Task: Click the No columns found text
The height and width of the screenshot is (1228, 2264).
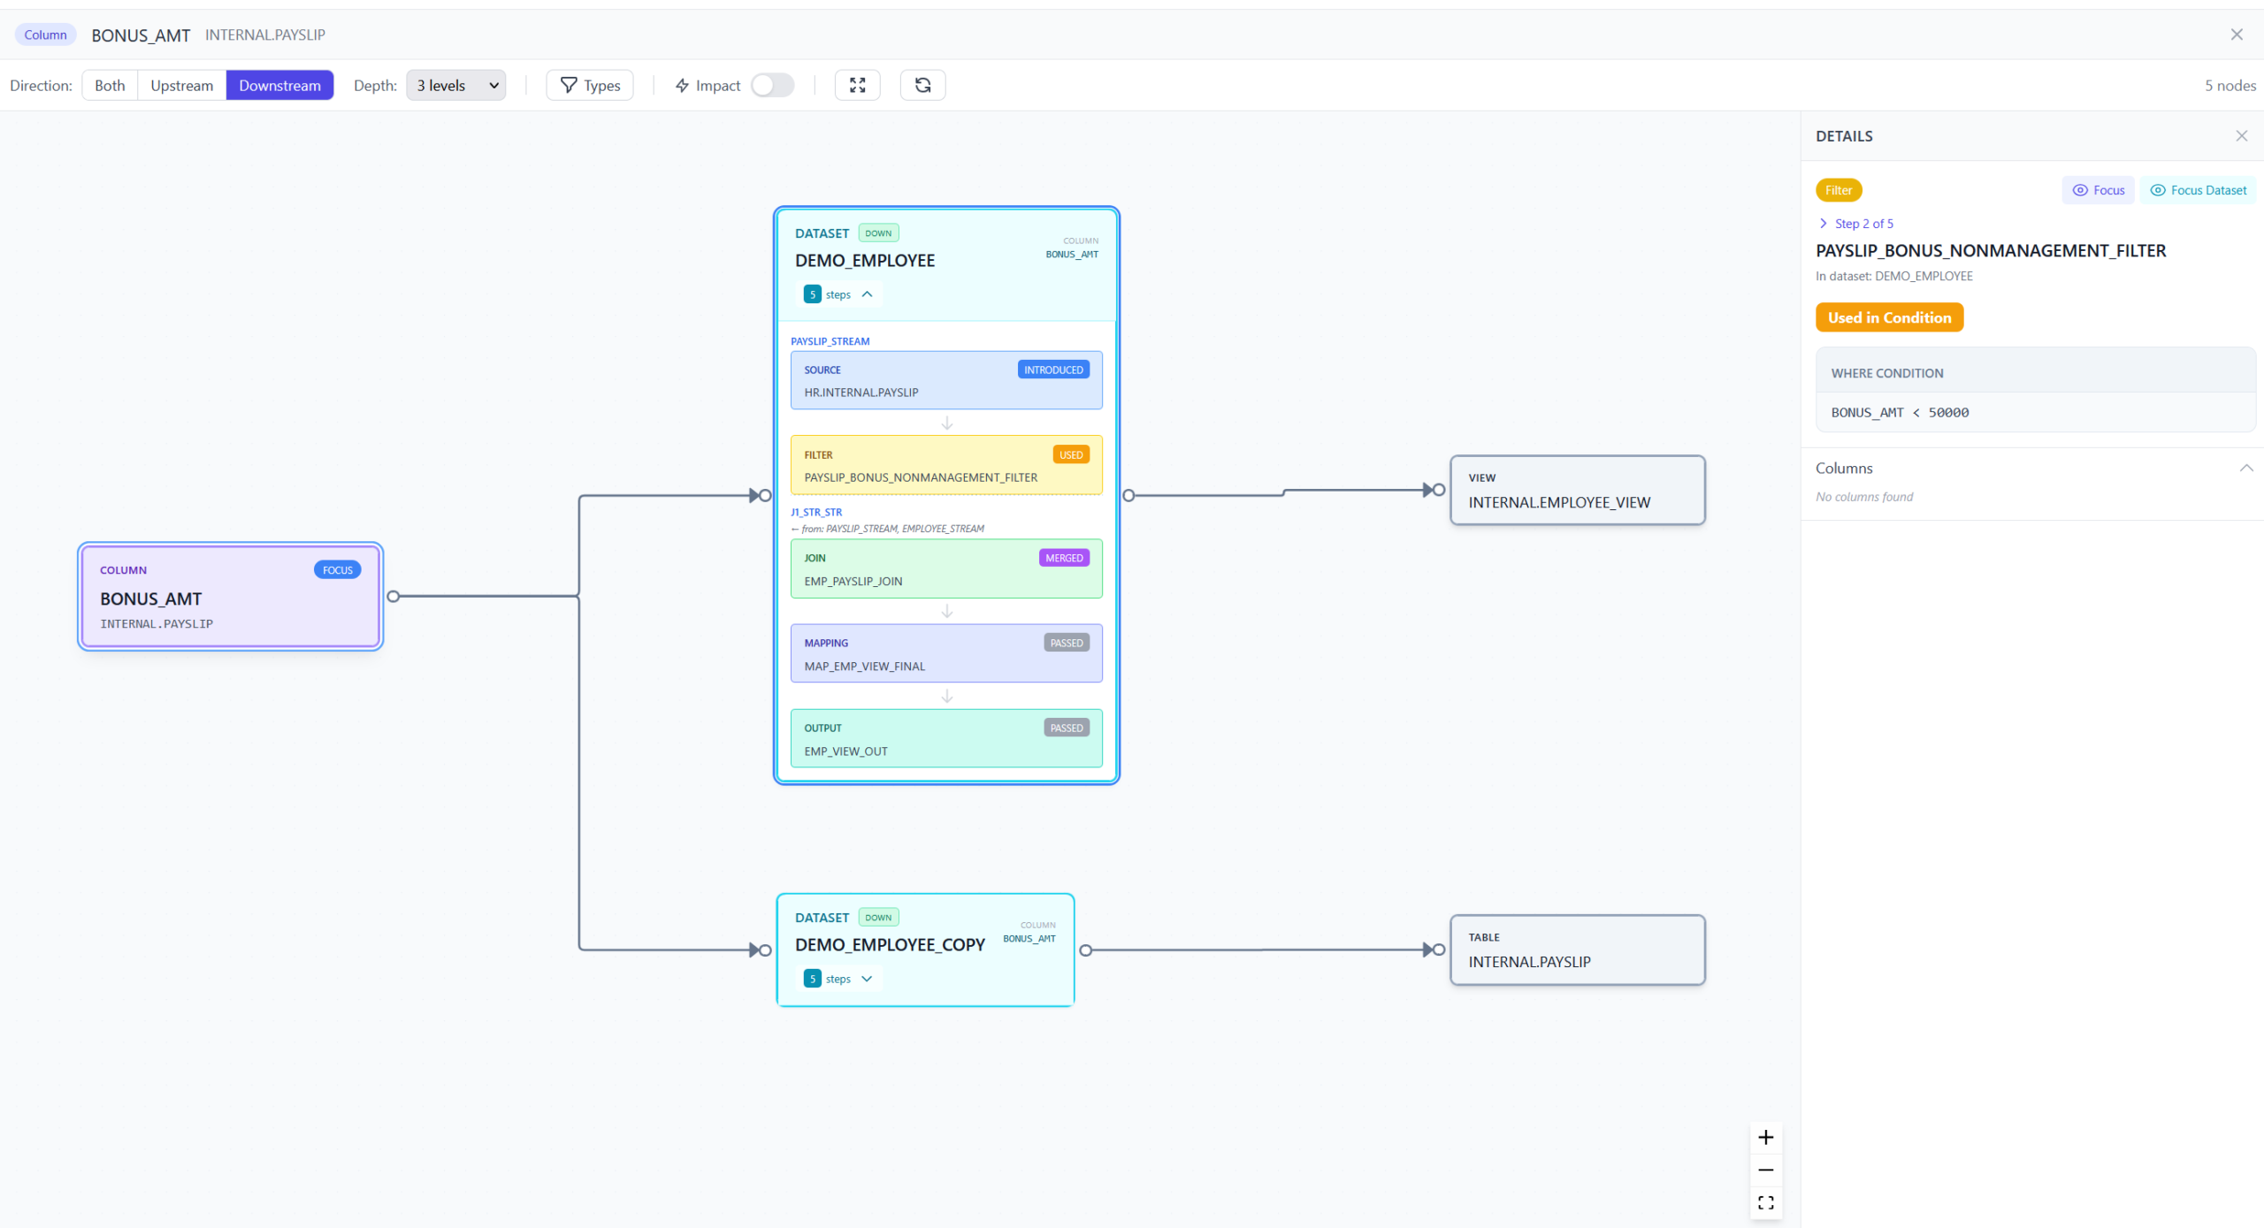Action: click(1864, 497)
